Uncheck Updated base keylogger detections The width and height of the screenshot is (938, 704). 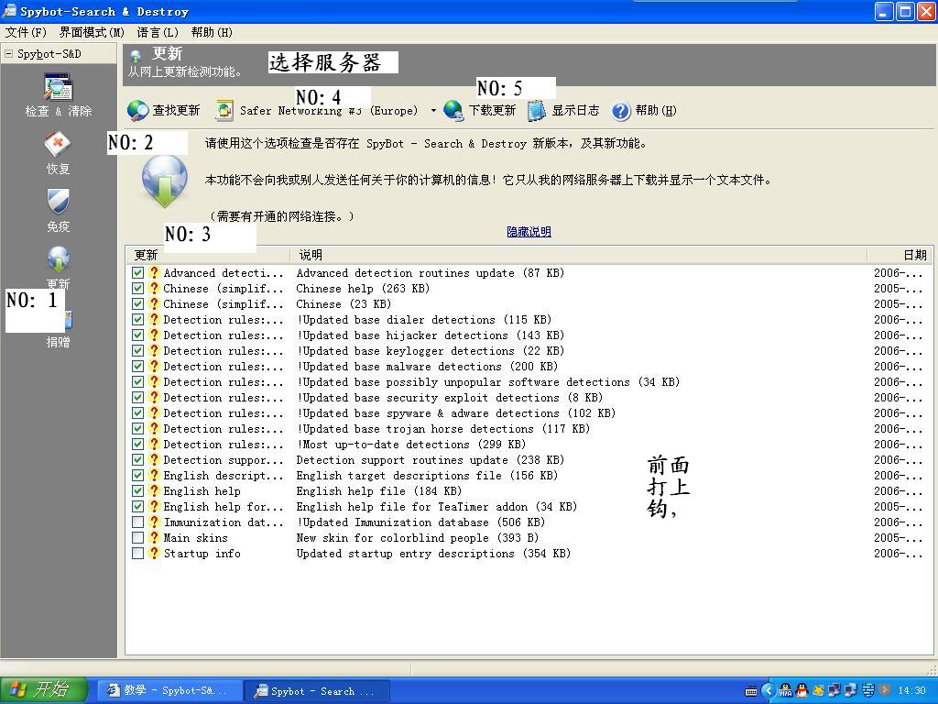[137, 350]
